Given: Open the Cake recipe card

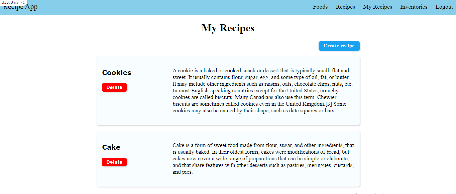Looking at the screenshot, I should 228,159.
